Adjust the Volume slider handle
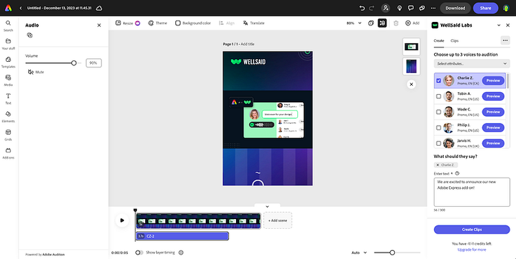 [74, 63]
